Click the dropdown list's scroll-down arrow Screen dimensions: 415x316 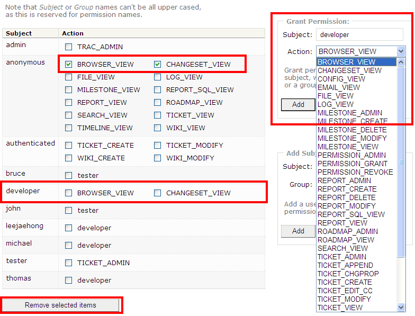click(x=401, y=307)
